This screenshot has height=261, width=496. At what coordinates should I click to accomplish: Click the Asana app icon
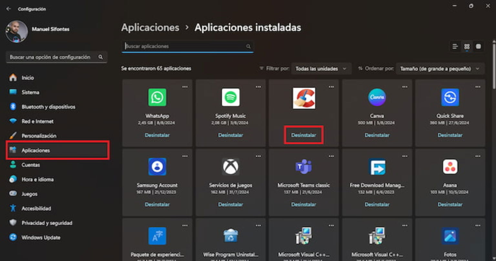click(450, 167)
